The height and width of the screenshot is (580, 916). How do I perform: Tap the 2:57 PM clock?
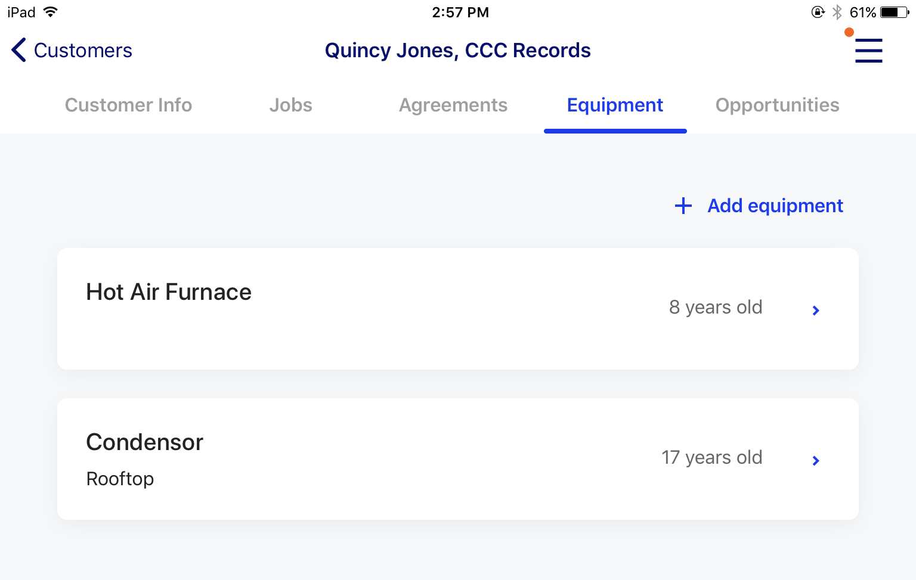click(x=460, y=12)
